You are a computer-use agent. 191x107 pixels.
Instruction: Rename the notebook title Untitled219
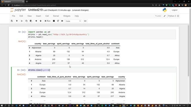point(35,10)
